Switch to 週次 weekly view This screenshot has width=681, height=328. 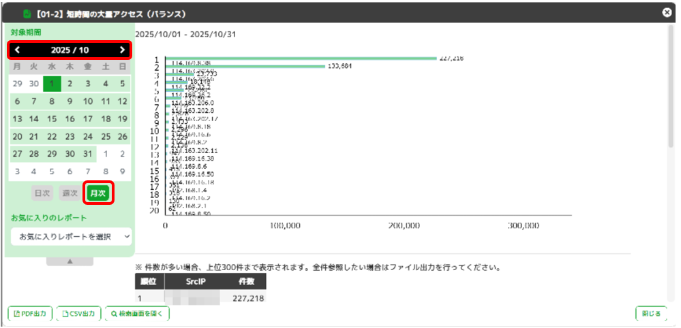coord(70,193)
